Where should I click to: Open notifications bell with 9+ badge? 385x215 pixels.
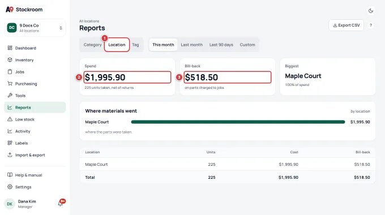tap(61, 203)
